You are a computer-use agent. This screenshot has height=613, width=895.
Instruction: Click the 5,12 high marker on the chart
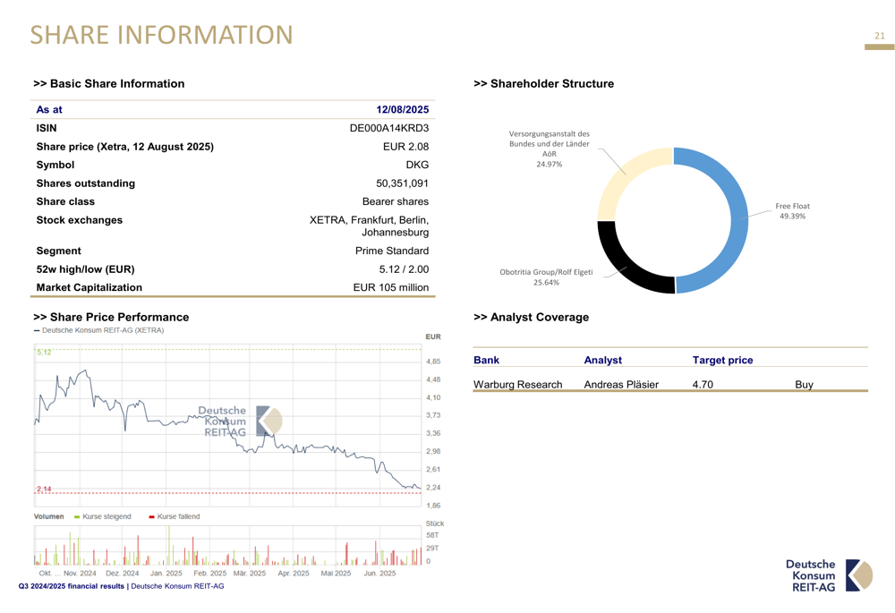coord(44,353)
